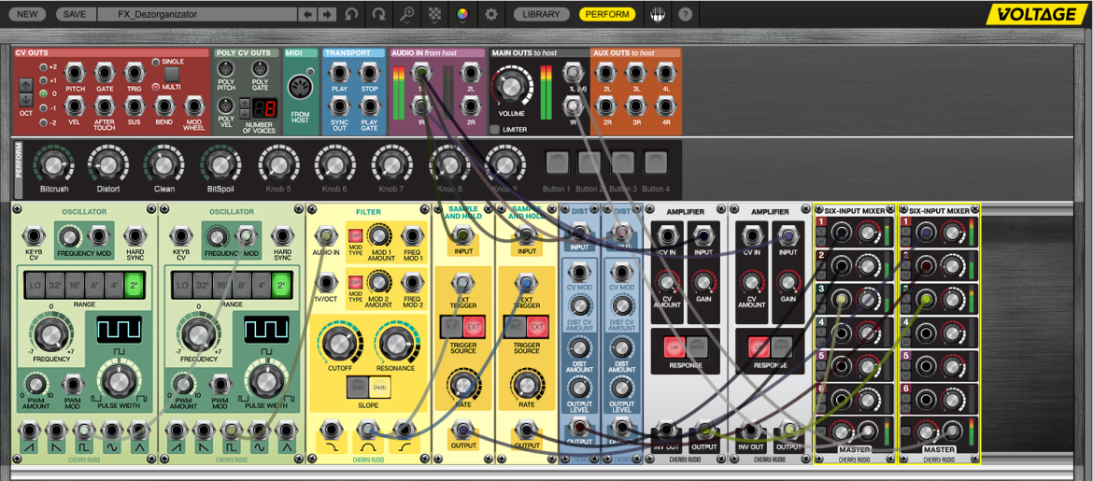Select 32' range on second oscillator
The width and height of the screenshot is (1093, 481).
click(x=201, y=285)
